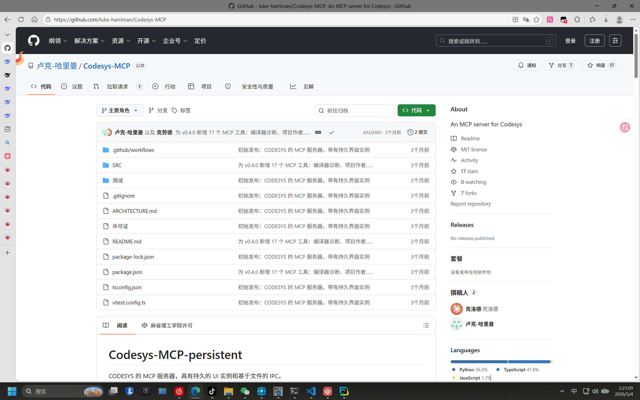Add page to favorites star icon
This screenshot has height=400, width=640.
(536, 20)
